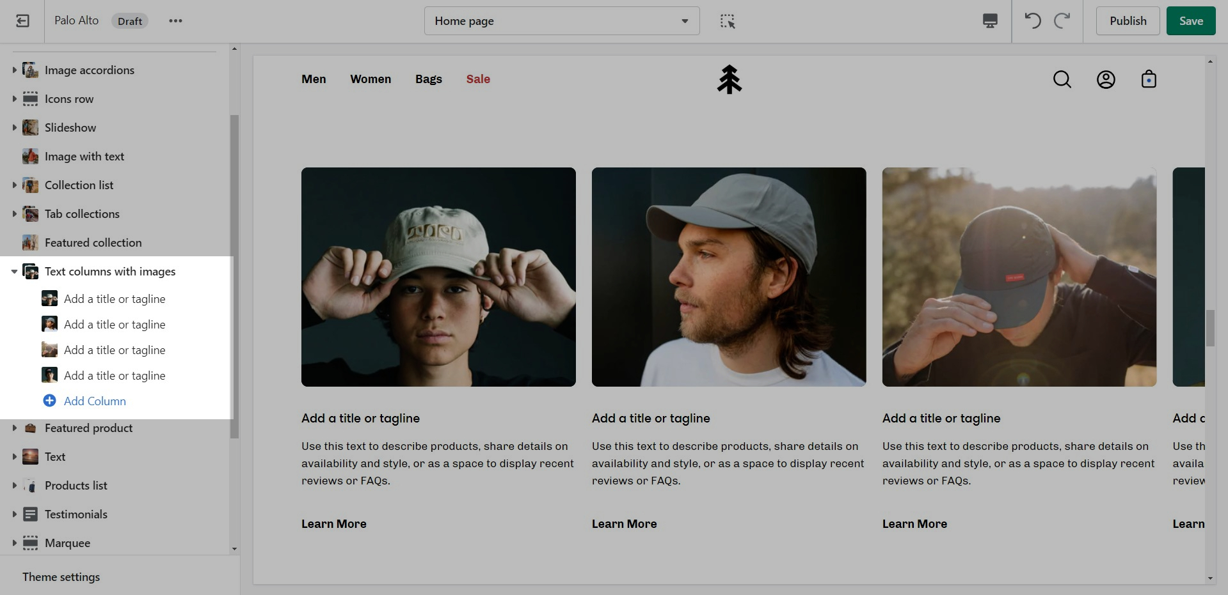Expand the Testimonials section arrow
Screen dimensions: 1228x595
click(14, 514)
